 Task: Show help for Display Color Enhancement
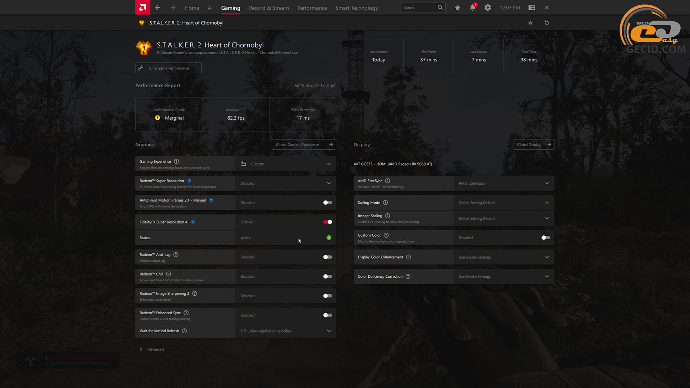409,257
